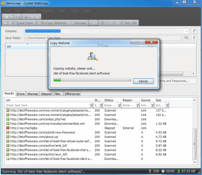Sort by the Source column header
Image resolution: width=202 pixels, height=175 pixels.
147,100
